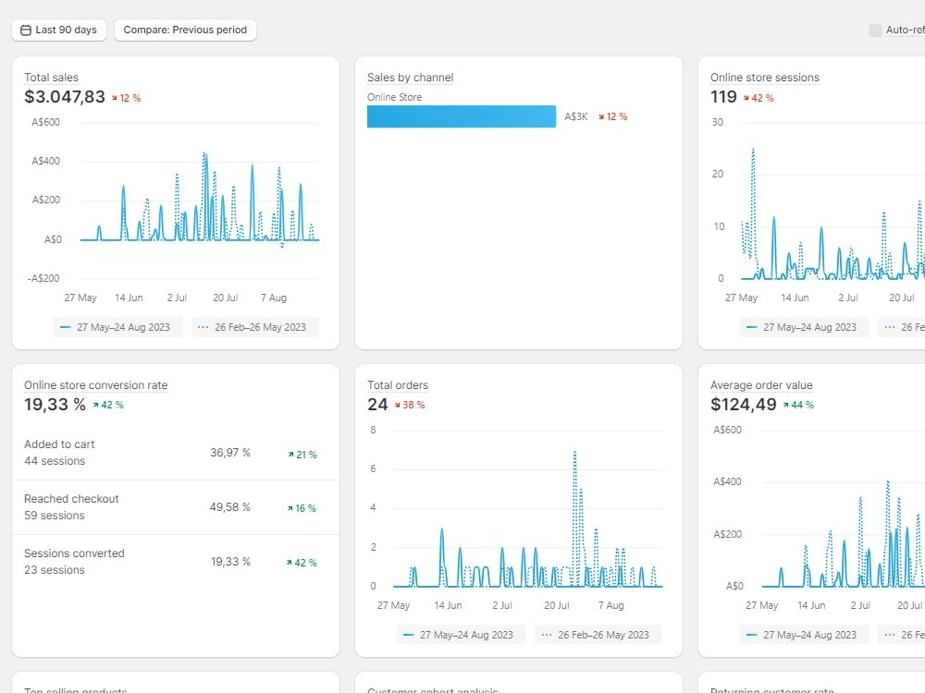The image size is (925, 693).
Task: Open the Compare: Previous period selector
Action: tap(183, 30)
